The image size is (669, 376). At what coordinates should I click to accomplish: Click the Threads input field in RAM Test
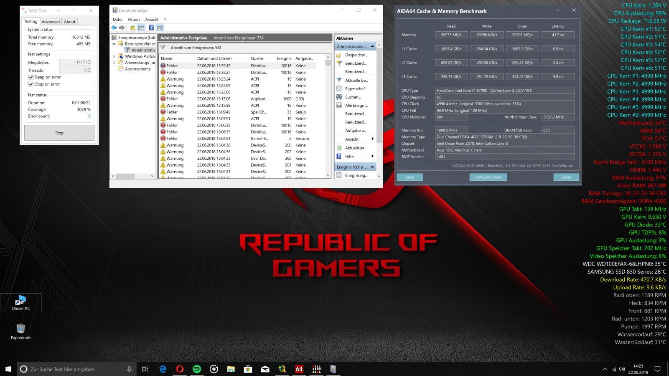[74, 70]
